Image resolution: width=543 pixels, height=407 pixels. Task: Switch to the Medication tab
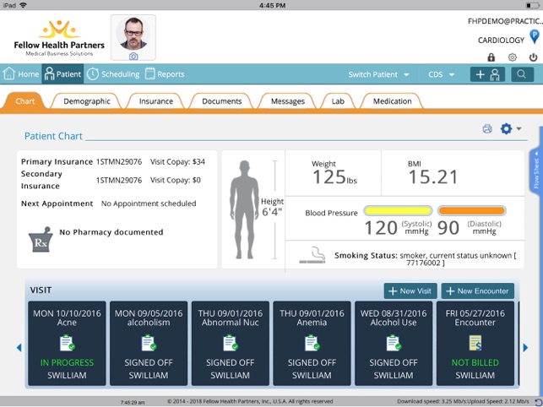coord(392,101)
